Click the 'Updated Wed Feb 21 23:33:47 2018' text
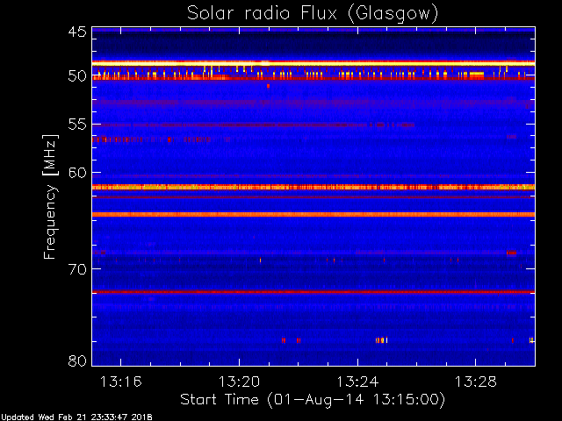This screenshot has width=562, height=421. (x=76, y=417)
